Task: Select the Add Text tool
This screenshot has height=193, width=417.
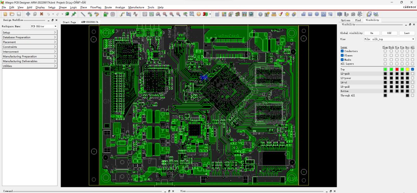Action: point(90,14)
